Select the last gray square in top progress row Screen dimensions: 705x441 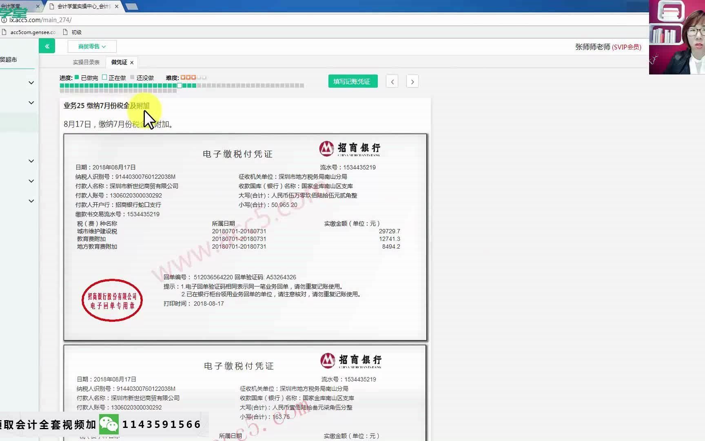point(302,85)
